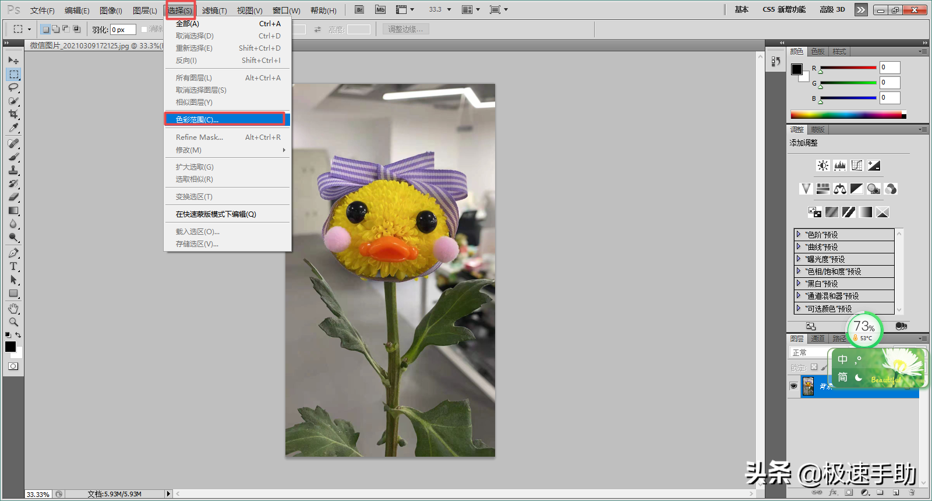
Task: Select the Rectangular Marquee tool in toolbox
Action: pyautogui.click(x=13, y=74)
